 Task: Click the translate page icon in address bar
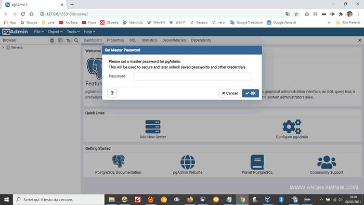pos(288,14)
